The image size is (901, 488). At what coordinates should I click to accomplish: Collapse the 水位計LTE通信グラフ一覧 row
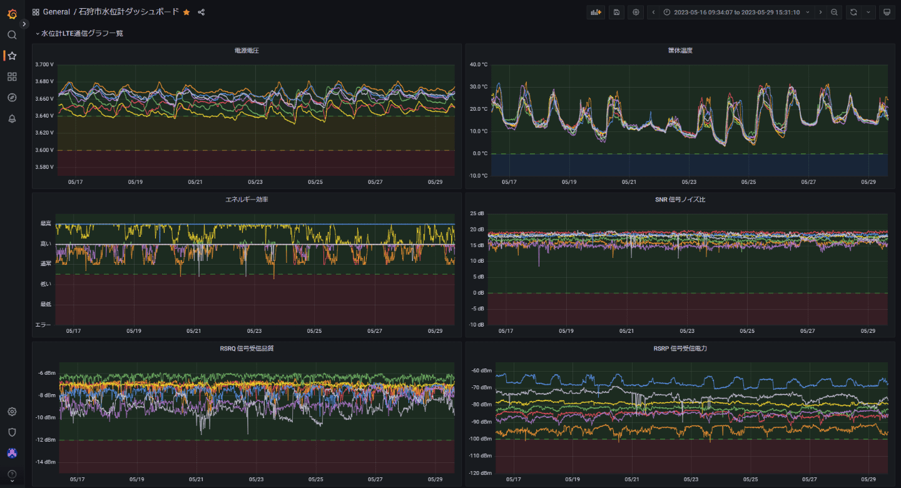tap(81, 33)
